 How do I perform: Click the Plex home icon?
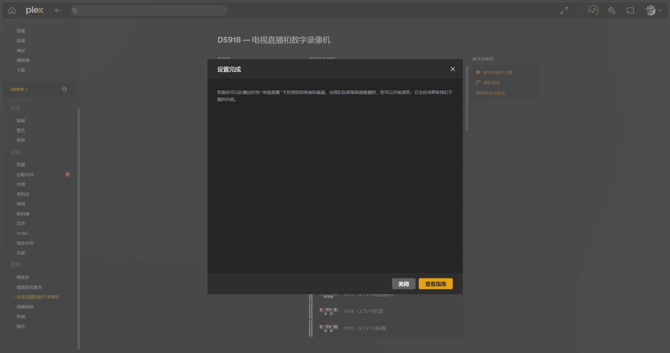tap(12, 10)
